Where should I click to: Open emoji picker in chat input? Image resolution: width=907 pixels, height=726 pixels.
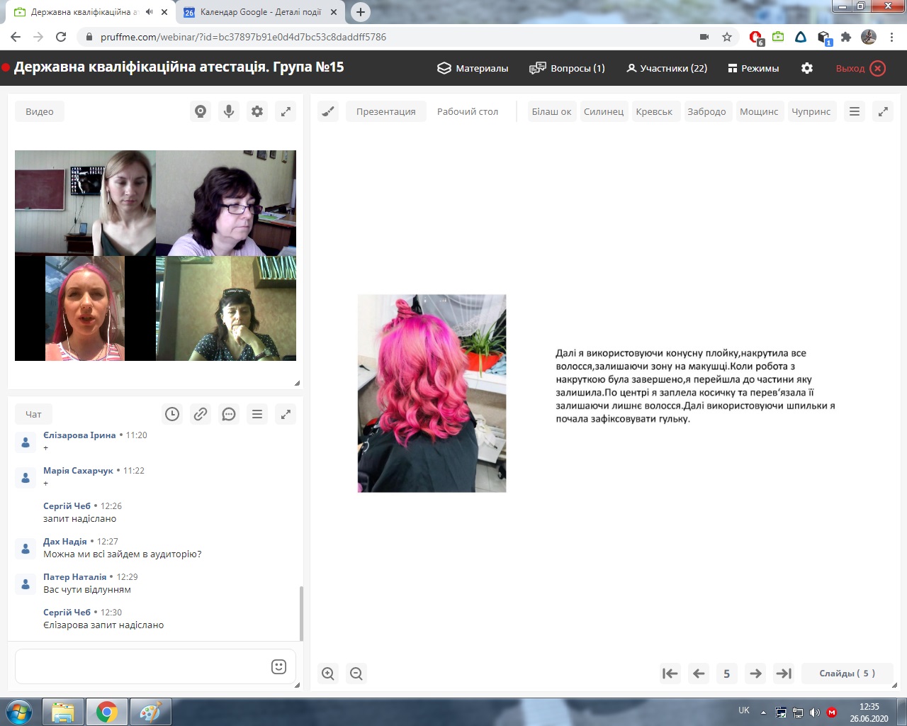278,666
